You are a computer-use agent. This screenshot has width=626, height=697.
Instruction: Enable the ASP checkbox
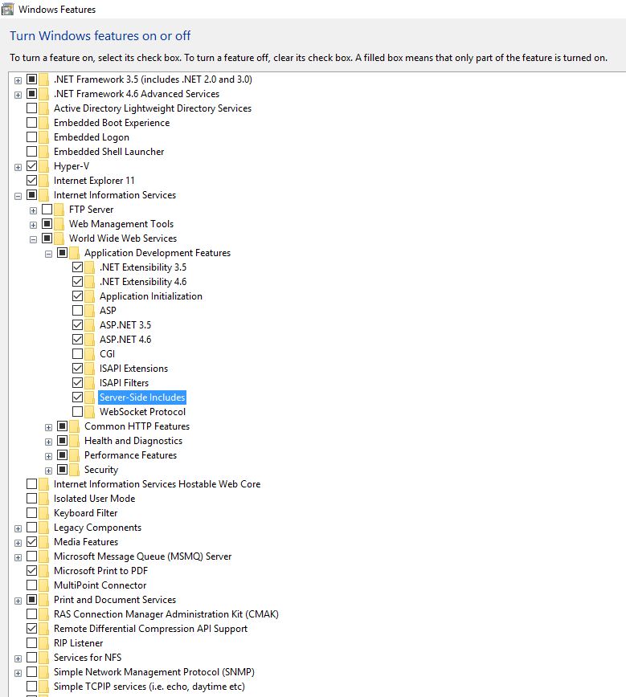(77, 310)
